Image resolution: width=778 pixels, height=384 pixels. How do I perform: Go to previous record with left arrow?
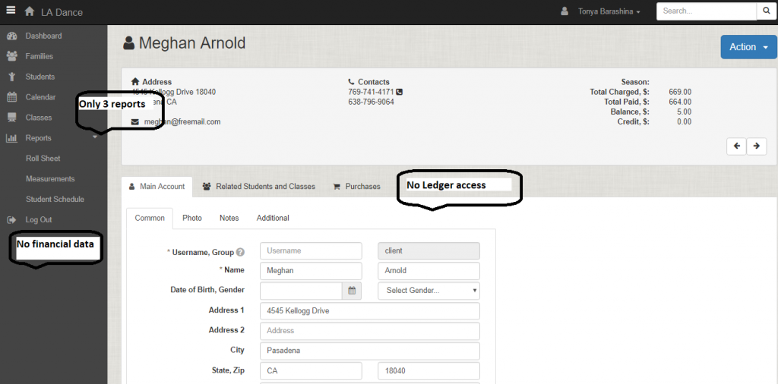click(735, 146)
